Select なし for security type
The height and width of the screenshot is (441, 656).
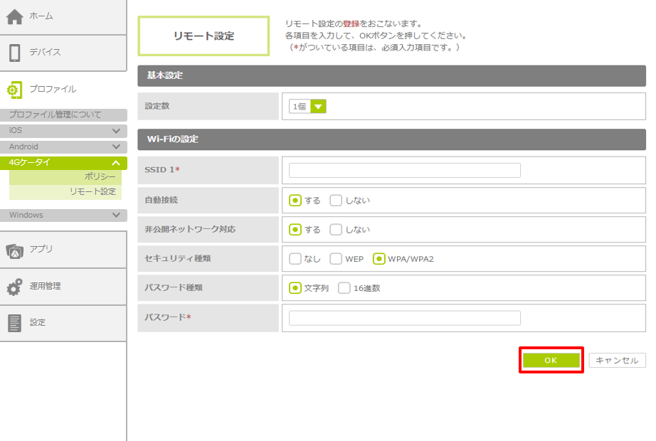(x=295, y=259)
